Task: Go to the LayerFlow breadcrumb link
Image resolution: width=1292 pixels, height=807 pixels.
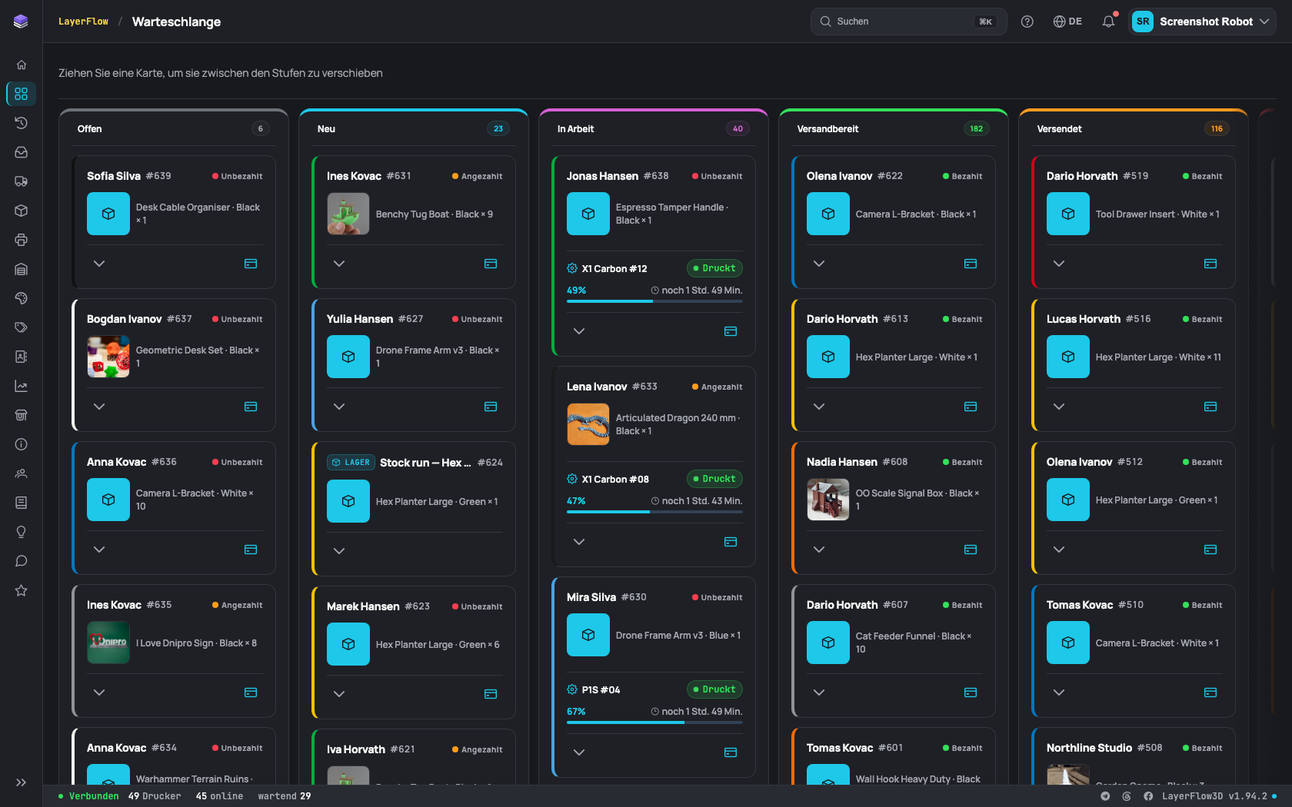Action: coord(83,22)
